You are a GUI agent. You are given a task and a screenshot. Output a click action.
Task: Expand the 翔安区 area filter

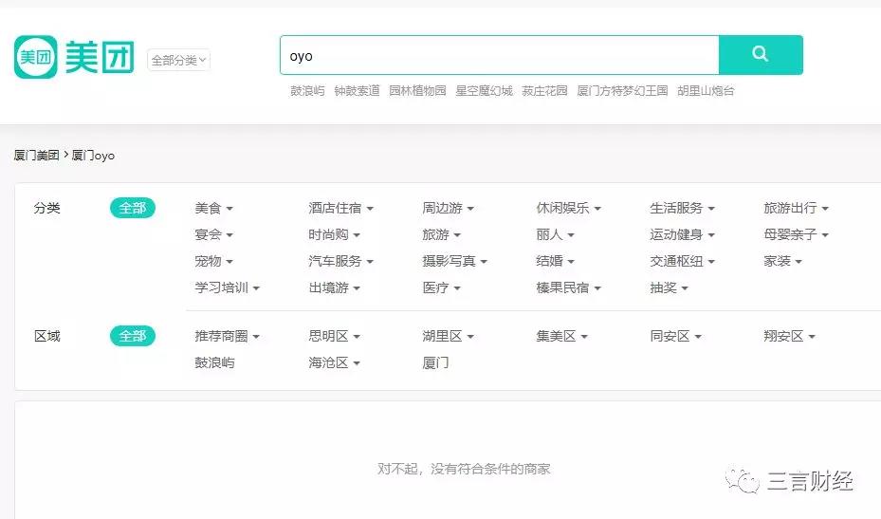pyautogui.click(x=789, y=336)
